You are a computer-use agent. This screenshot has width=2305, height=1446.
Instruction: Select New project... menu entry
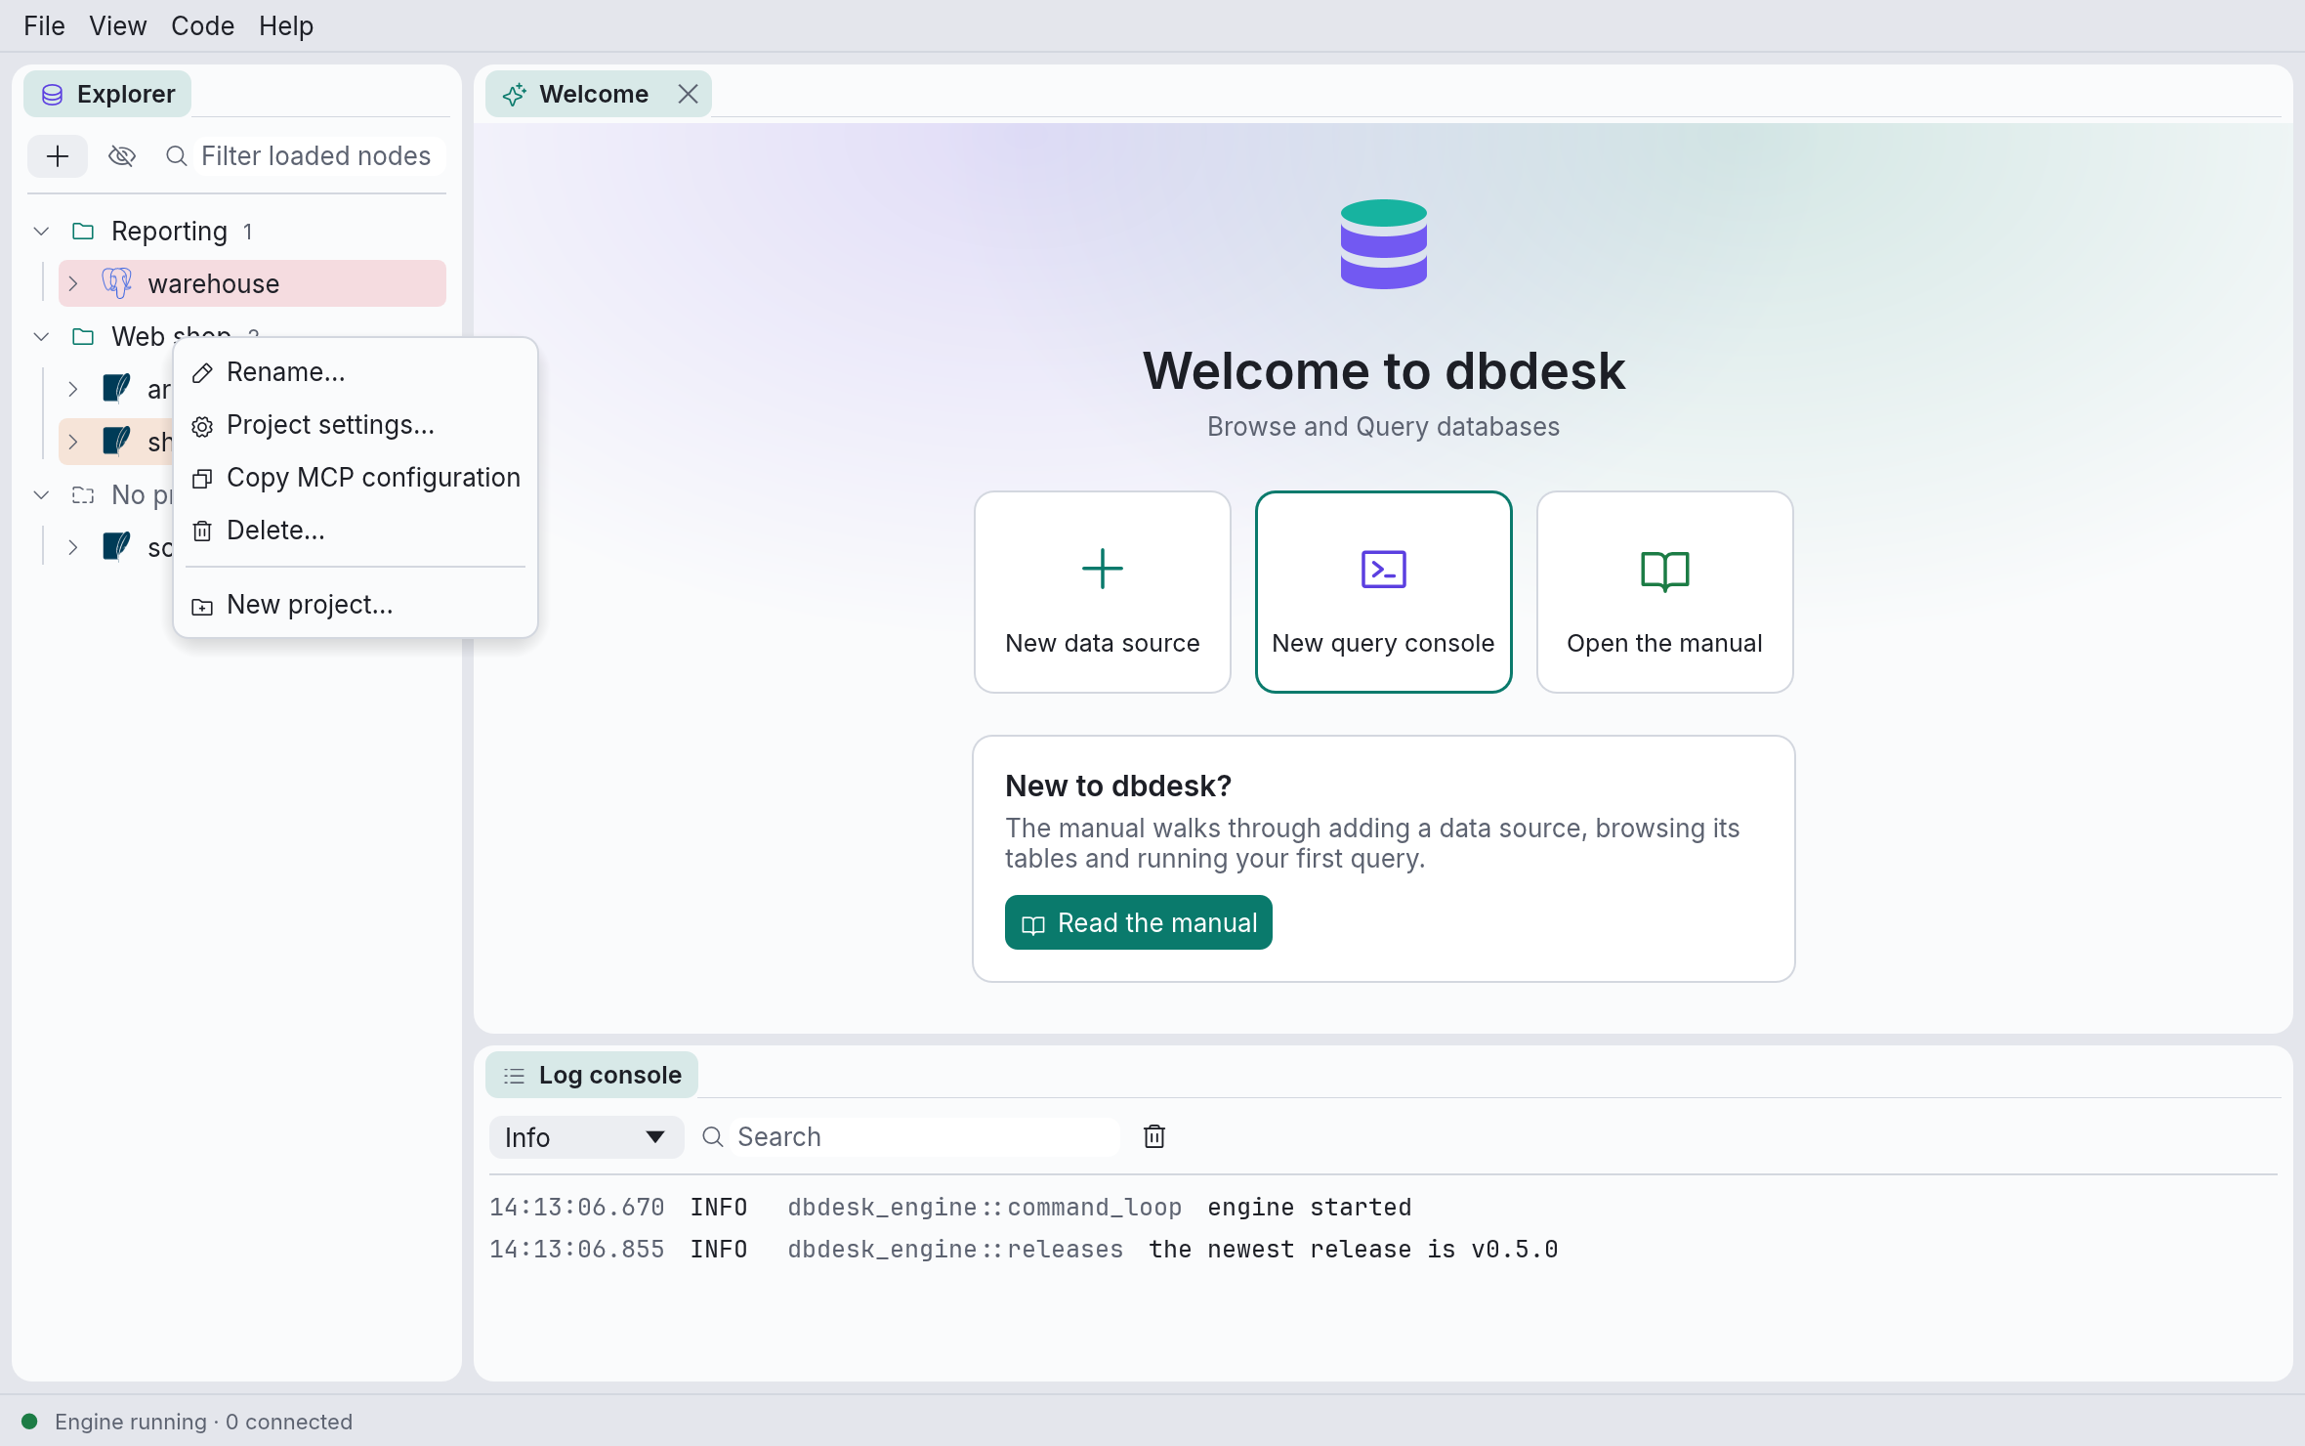[356, 605]
